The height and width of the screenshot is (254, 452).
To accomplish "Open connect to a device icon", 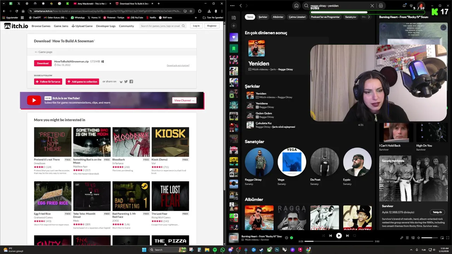I will coord(413,238).
